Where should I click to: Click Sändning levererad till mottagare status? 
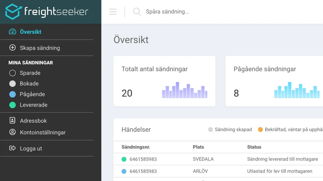click(283, 159)
